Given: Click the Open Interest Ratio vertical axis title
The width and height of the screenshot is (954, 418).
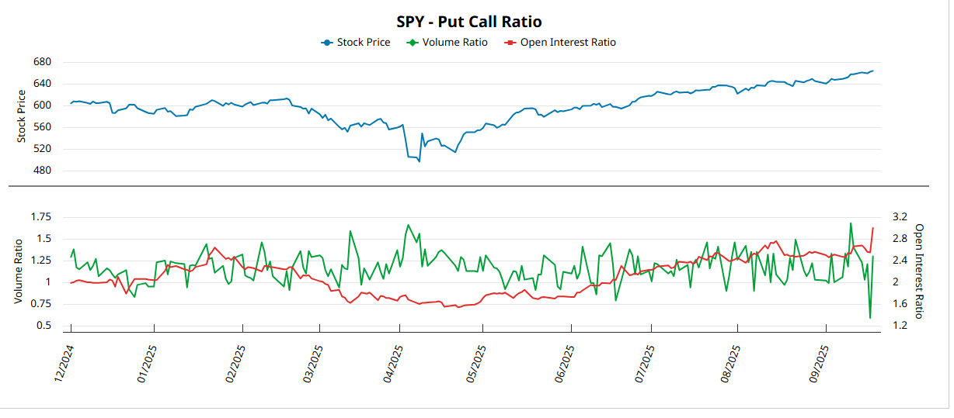Looking at the screenshot, I should [x=920, y=271].
